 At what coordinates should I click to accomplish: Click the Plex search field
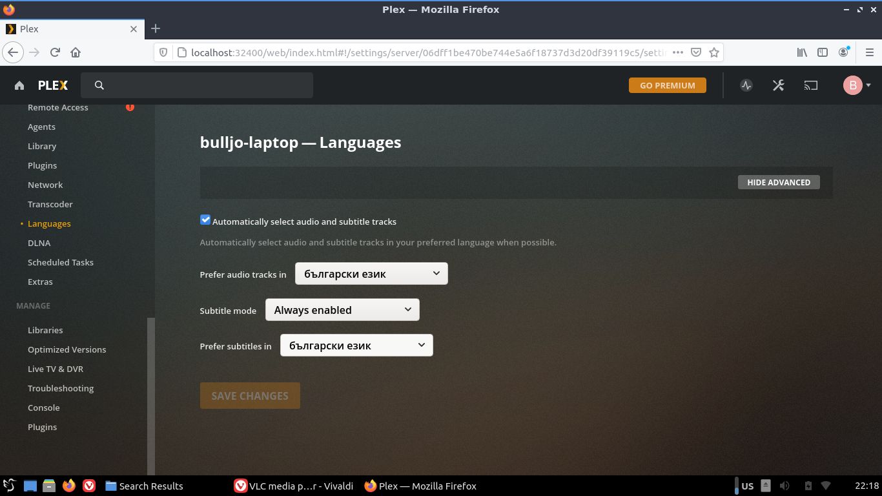(197, 85)
